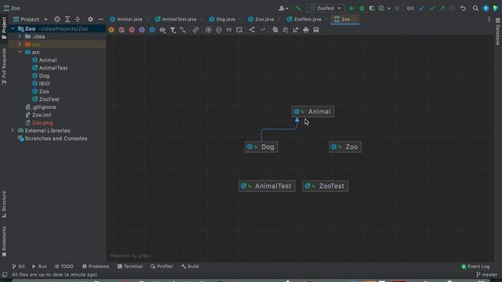Select the ZooTest node in diagram

[x=326, y=186]
